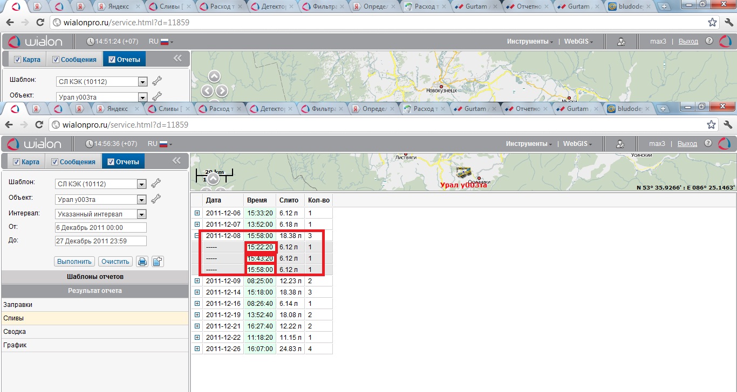
Task: Open template settings wrench beside Шаблон, 14:56 window
Action: click(156, 184)
